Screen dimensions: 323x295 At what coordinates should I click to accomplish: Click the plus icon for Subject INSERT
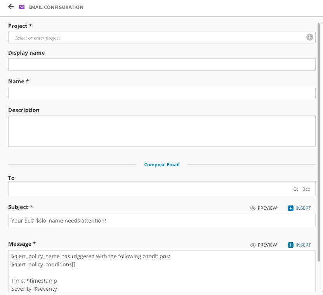point(291,208)
